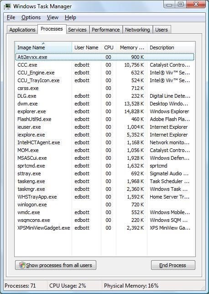Image resolution: width=209 pixels, height=294 pixels.
Task: Click the Sigmatel Audio description cell
Action: pyautogui.click(x=169, y=173)
